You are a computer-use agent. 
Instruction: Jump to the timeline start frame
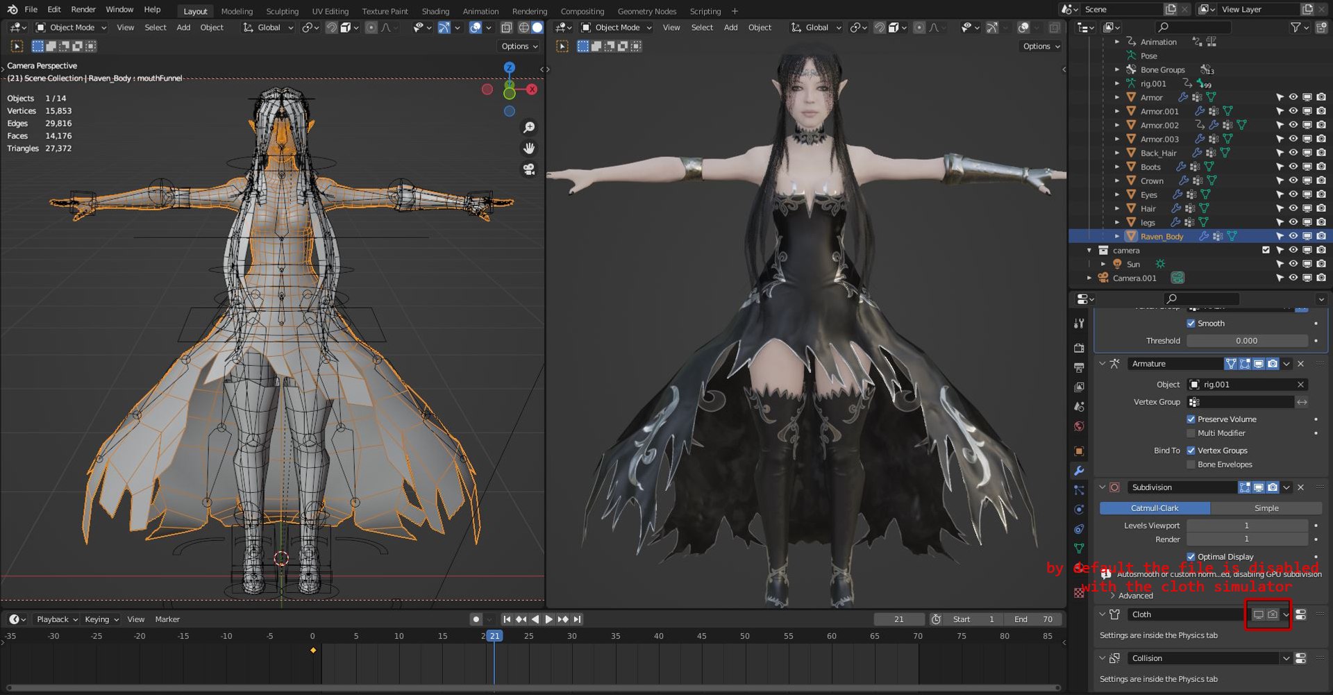point(507,619)
